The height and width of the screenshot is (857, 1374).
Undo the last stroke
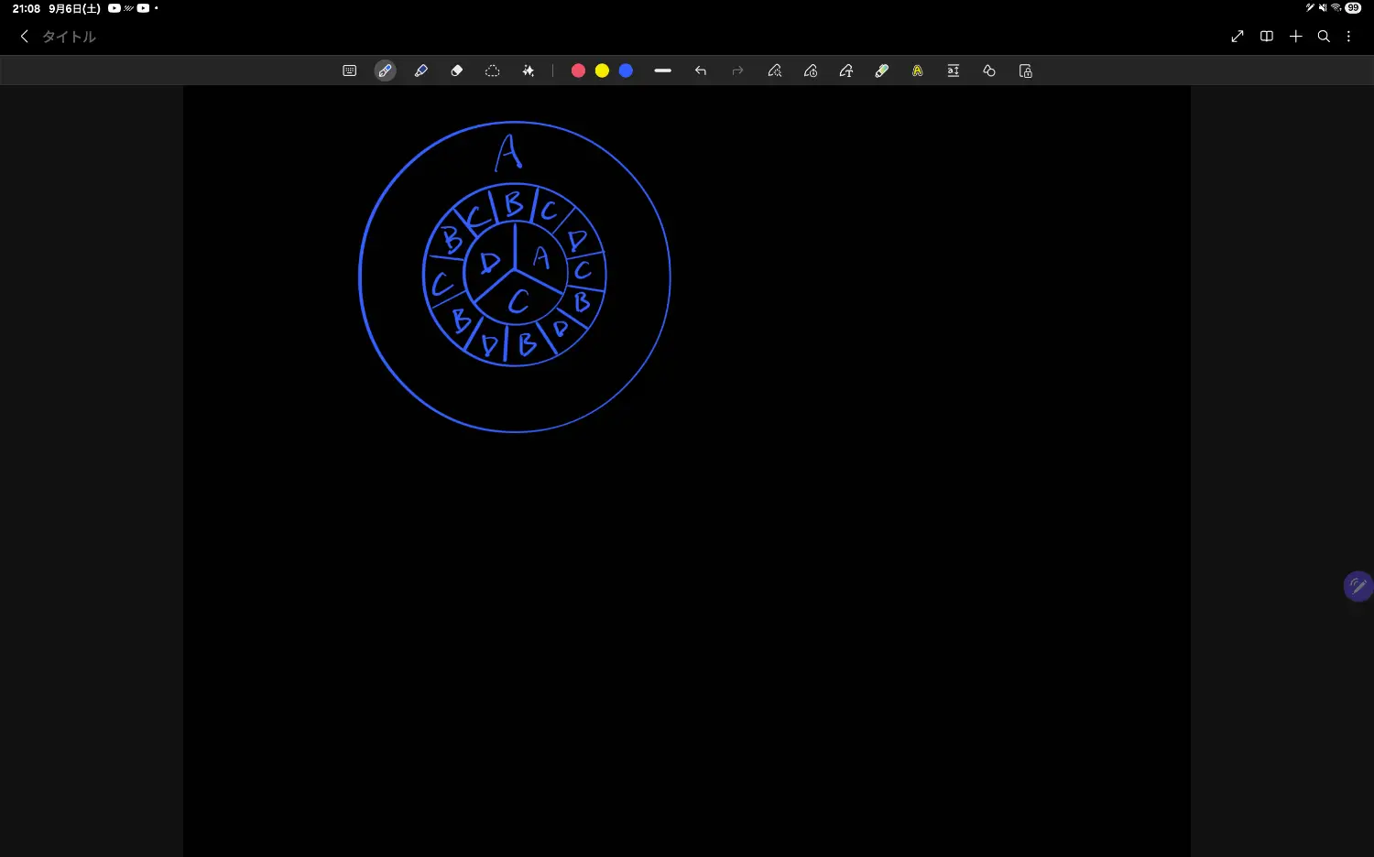pyautogui.click(x=701, y=71)
